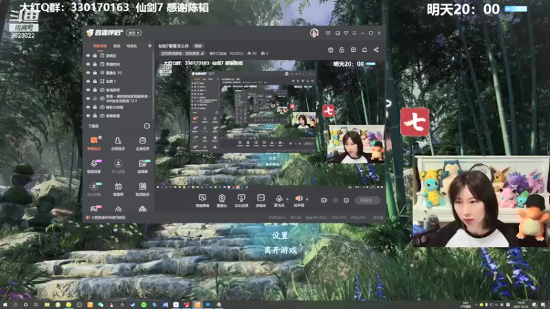Screen dimensions: 550x309
Task: Select the 直播时间 source row
Action: pyautogui.click(x=118, y=64)
